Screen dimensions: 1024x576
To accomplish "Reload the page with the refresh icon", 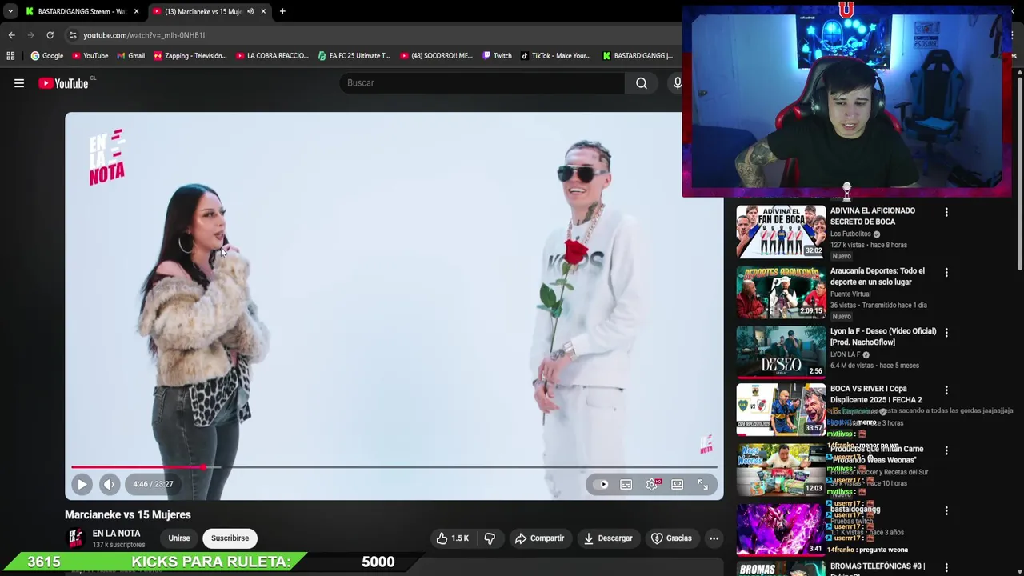I will pyautogui.click(x=50, y=35).
